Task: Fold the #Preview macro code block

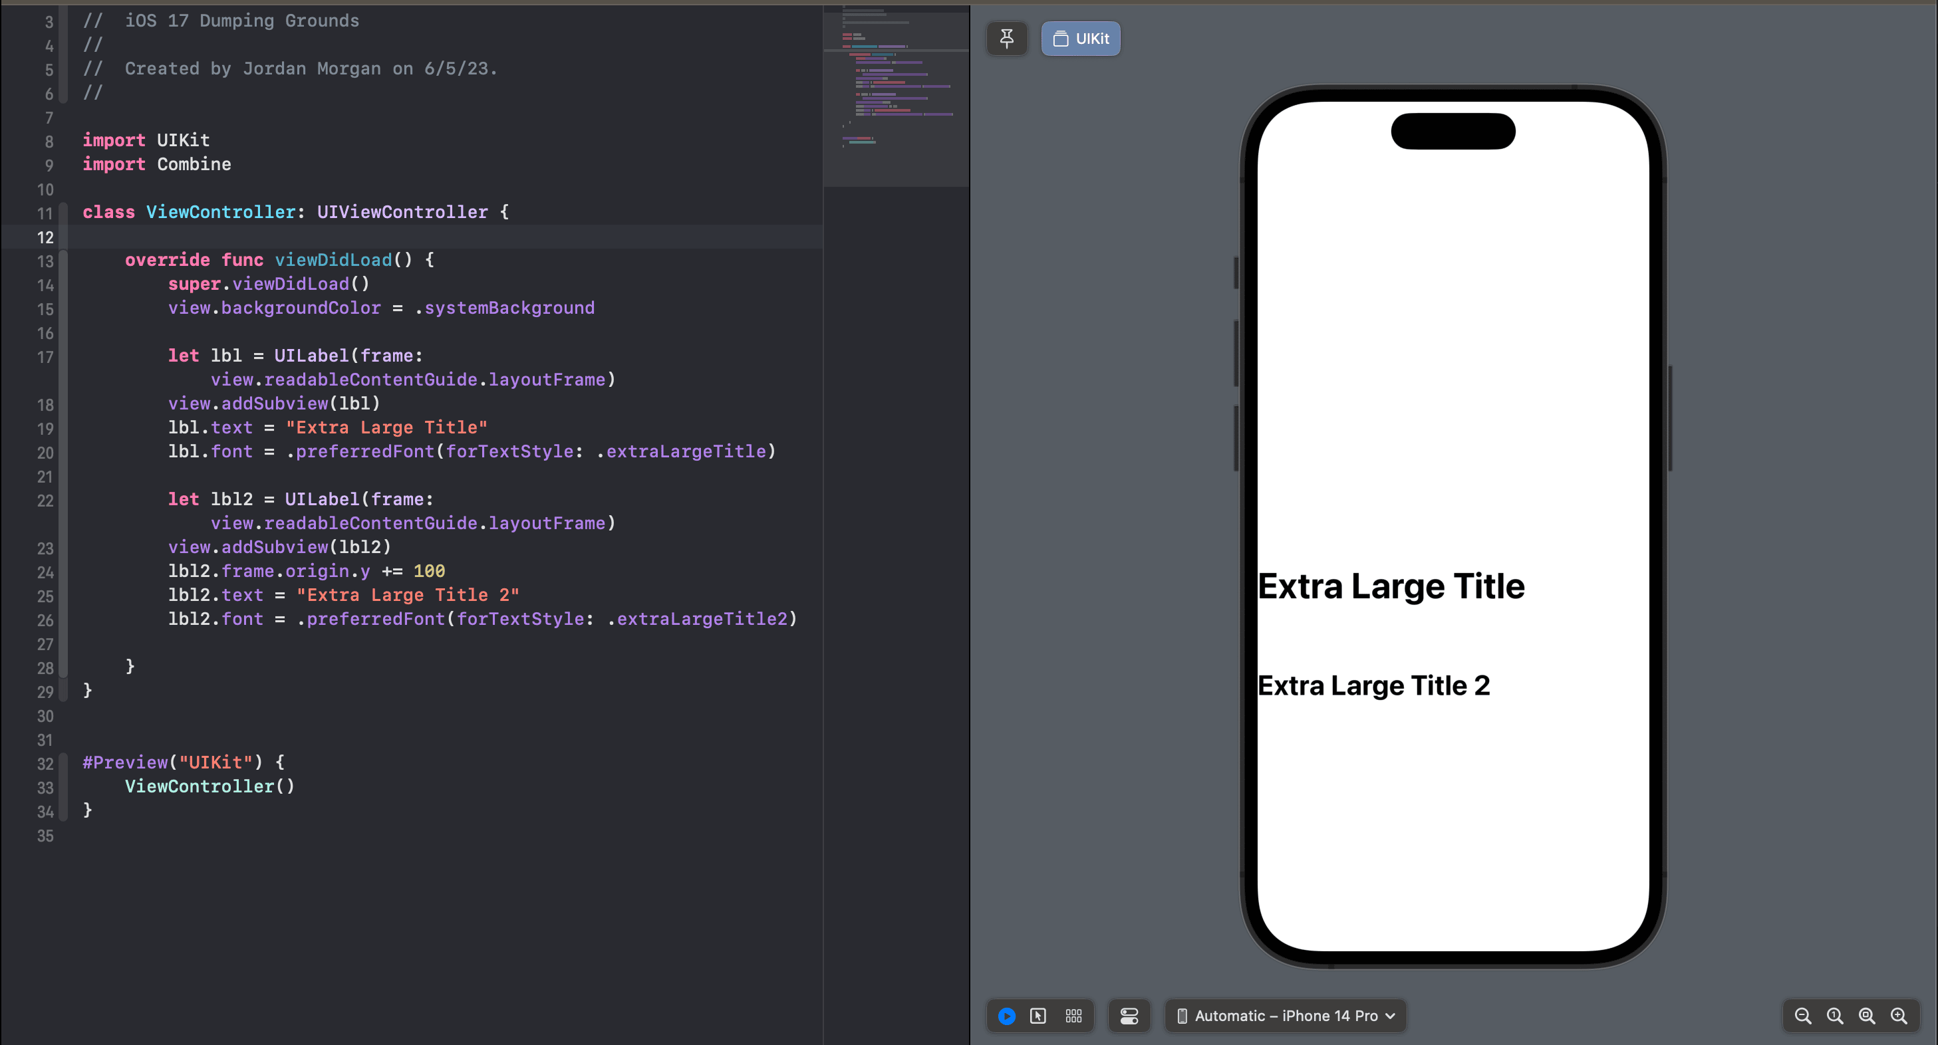Action: point(64,786)
